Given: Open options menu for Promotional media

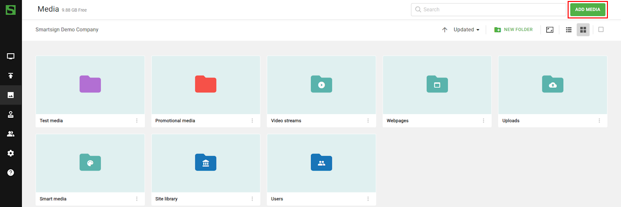Looking at the screenshot, I should click(x=252, y=121).
